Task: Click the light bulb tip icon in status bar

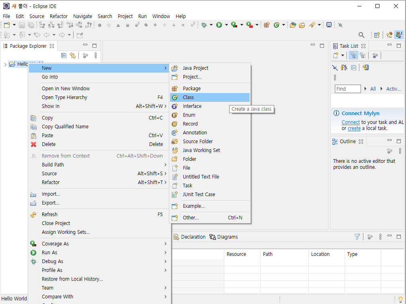Action: pyautogui.click(x=400, y=299)
